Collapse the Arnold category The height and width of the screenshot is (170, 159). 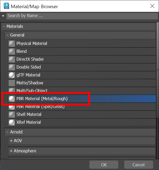point(8,132)
